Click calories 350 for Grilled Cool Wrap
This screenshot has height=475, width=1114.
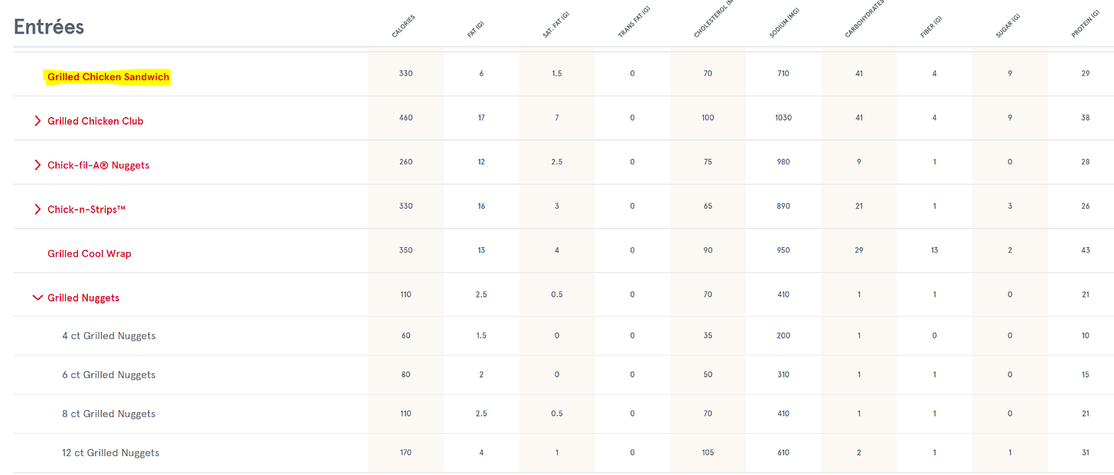tap(406, 251)
